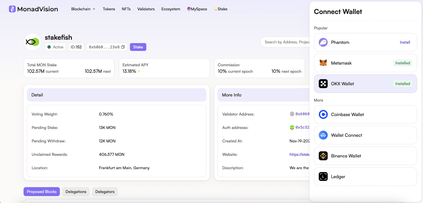Choose the Metamask fox icon
Image resolution: width=423 pixels, height=203 pixels.
(323, 63)
